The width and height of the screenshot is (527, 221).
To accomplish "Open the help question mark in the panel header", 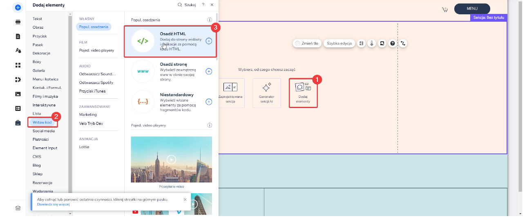I will tap(203, 5).
